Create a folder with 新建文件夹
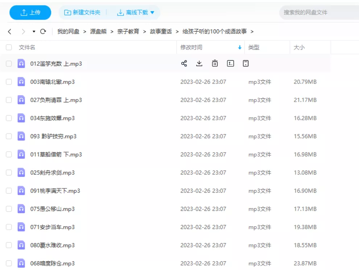 [82, 12]
